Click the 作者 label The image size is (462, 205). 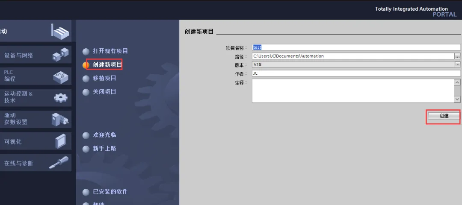click(x=241, y=74)
